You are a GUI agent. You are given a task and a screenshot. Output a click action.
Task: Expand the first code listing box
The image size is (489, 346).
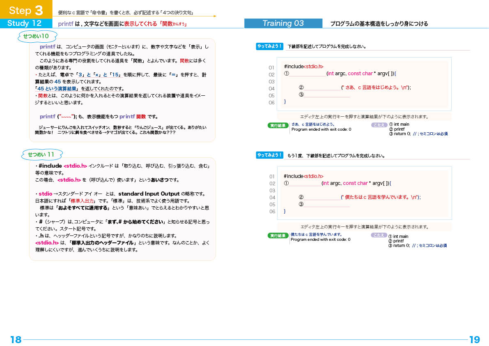tap(365, 84)
